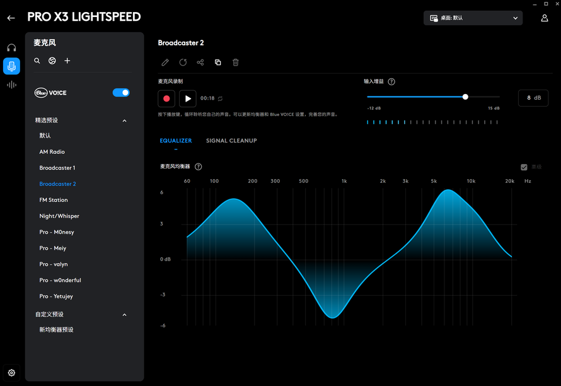Image resolution: width=561 pixels, height=386 pixels.
Task: Select the Pro - Yetujey preset
Action: click(56, 296)
